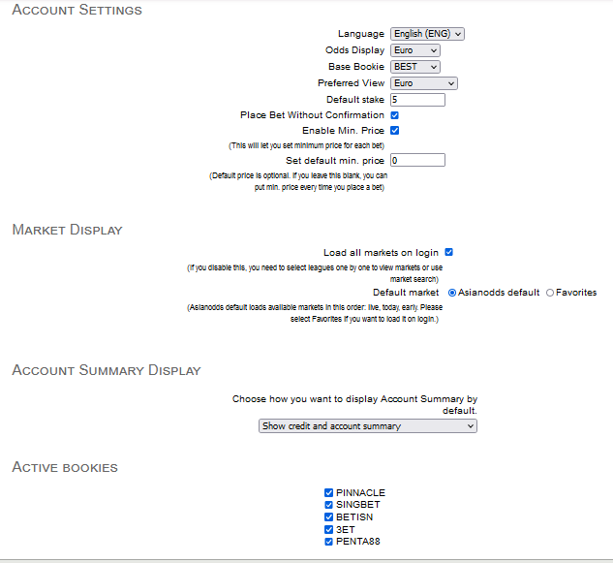Open the Base Bookie selector

point(414,67)
